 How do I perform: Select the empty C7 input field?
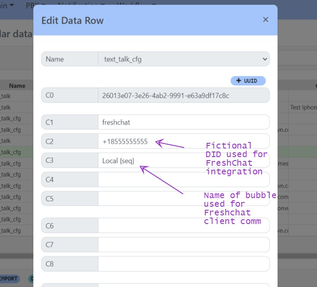[x=183, y=245]
